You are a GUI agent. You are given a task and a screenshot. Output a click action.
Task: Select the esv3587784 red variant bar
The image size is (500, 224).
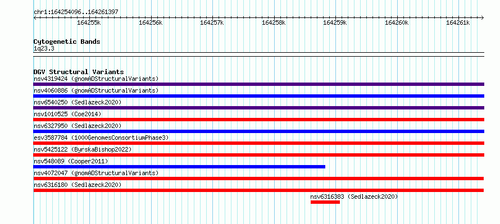click(258, 143)
